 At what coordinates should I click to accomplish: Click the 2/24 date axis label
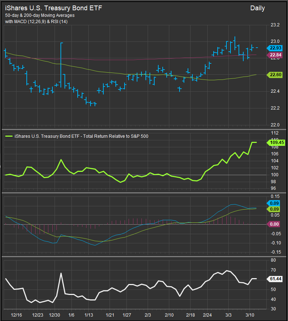coord(207,315)
